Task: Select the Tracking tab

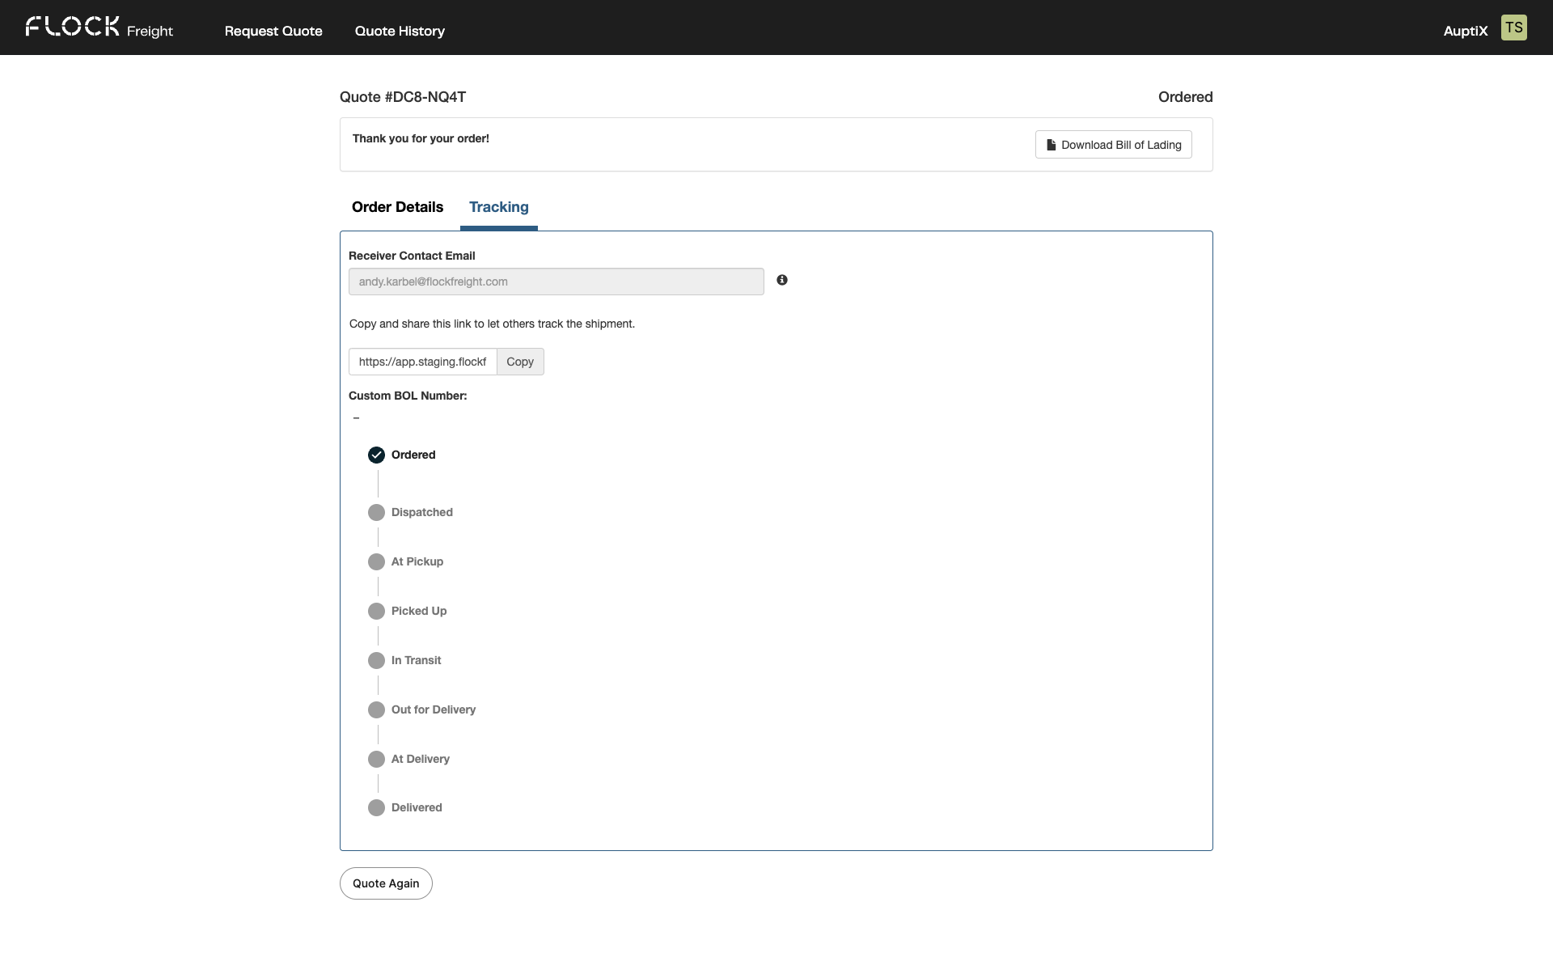Action: click(498, 207)
